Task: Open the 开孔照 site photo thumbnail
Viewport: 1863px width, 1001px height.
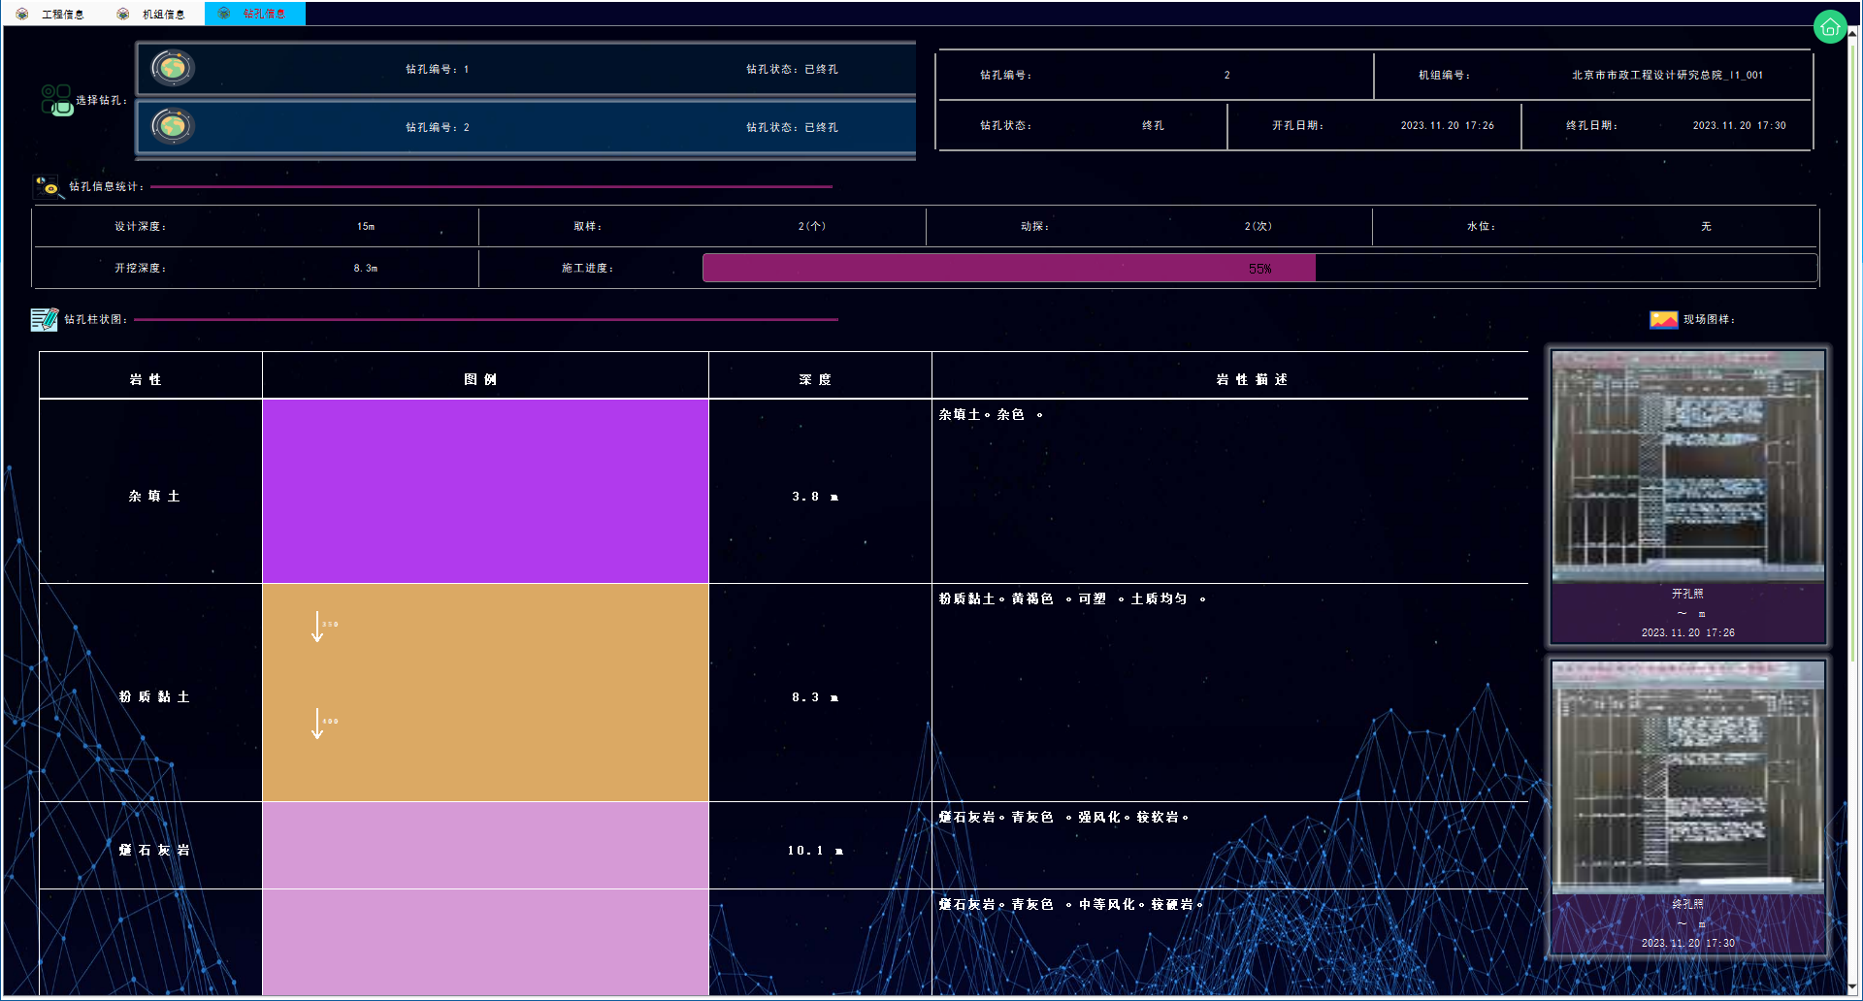Action: [1687, 467]
